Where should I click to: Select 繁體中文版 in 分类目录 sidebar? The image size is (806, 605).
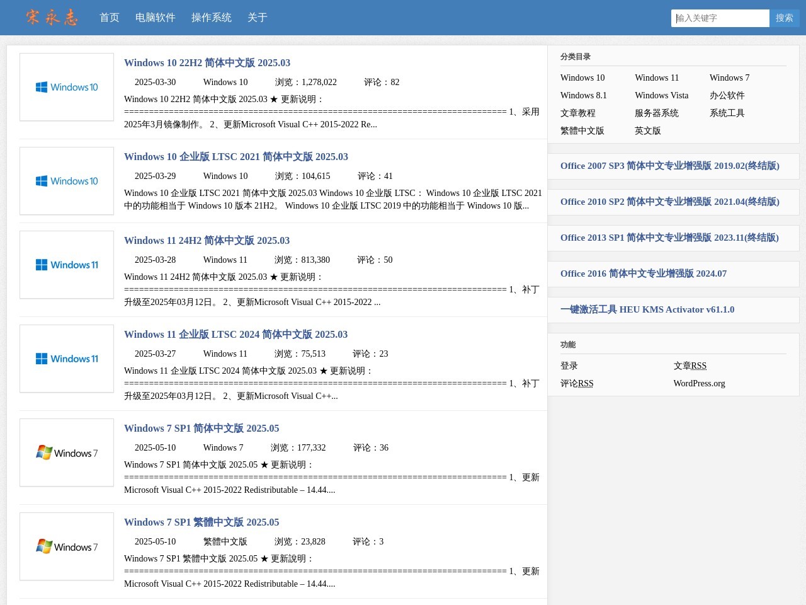pos(582,131)
